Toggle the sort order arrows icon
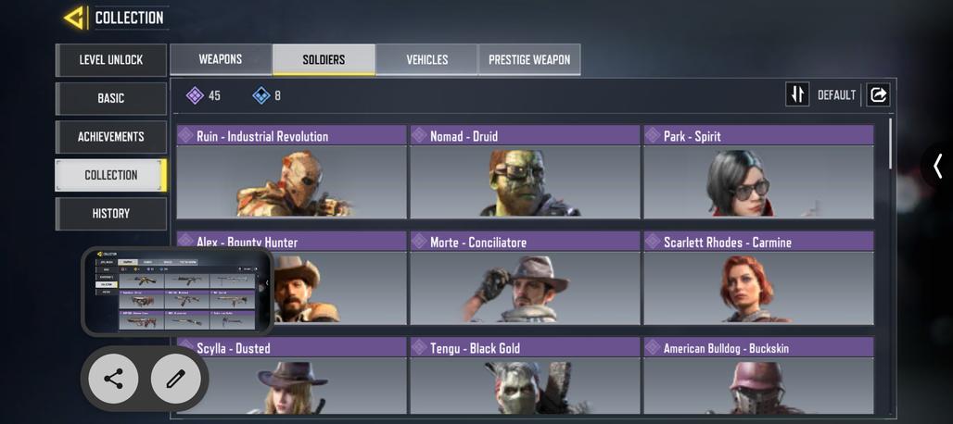953x424 pixels. [797, 94]
